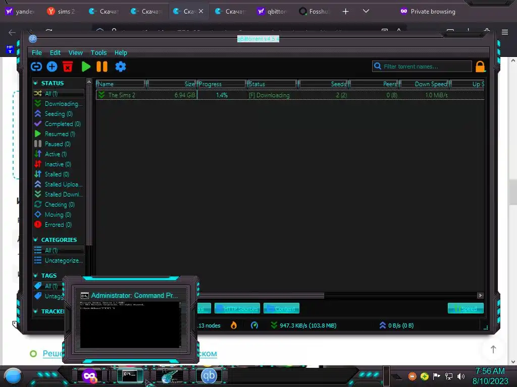517x387 pixels.
Task: Collapse the TRACKERS section
Action: pyautogui.click(x=36, y=311)
